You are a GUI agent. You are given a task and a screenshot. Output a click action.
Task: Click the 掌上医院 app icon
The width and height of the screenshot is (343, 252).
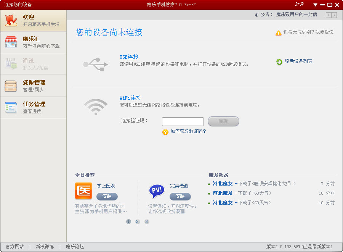[x=83, y=191]
